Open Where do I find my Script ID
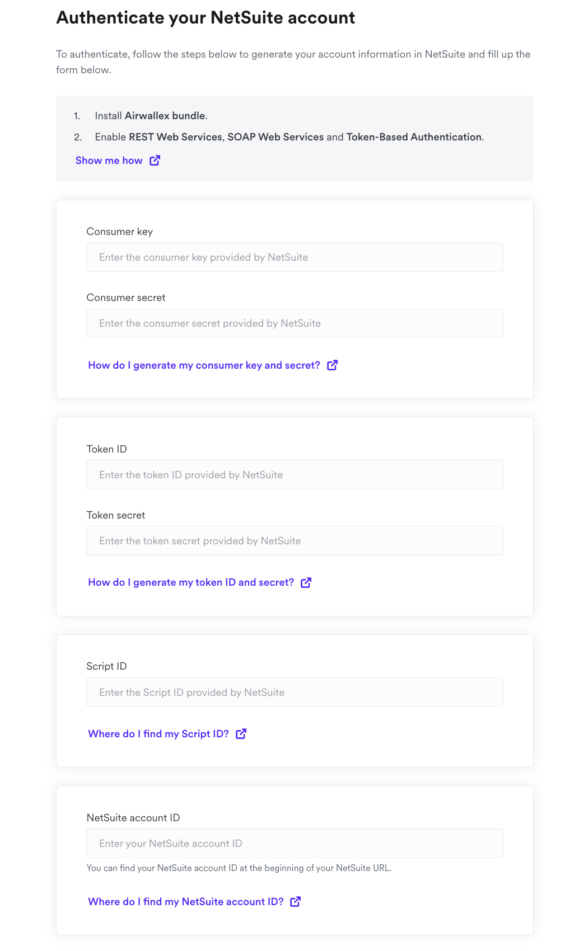The image size is (579, 951). [158, 734]
